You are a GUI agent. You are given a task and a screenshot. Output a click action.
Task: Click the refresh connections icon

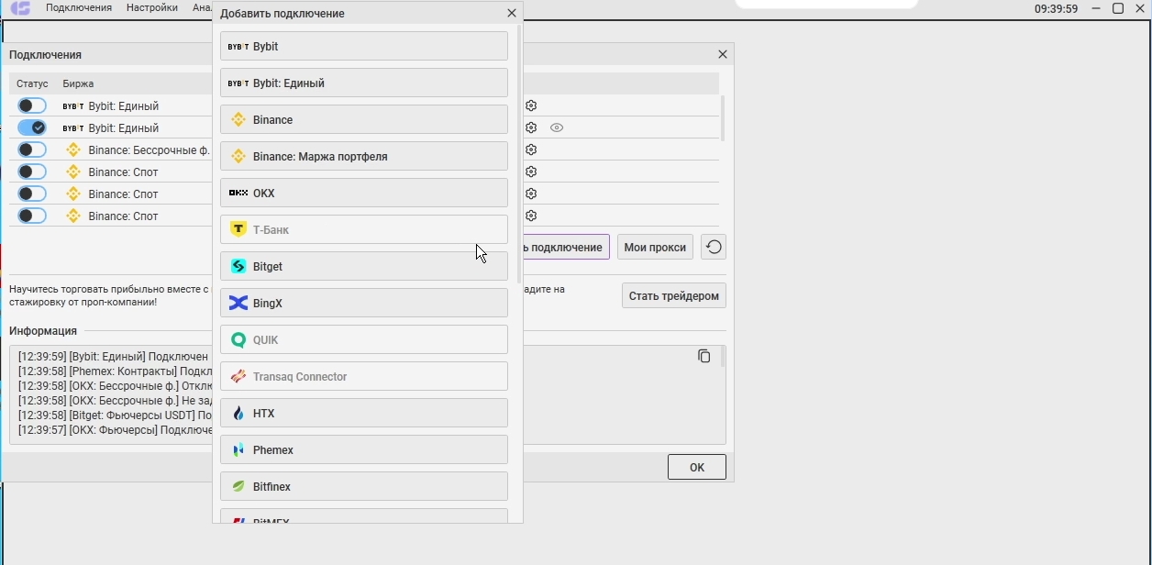click(x=714, y=248)
